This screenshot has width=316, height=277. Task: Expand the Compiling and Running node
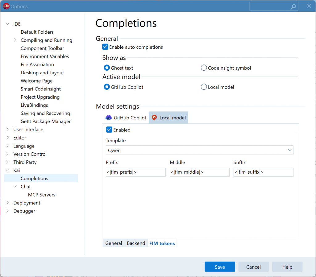[x=15, y=40]
